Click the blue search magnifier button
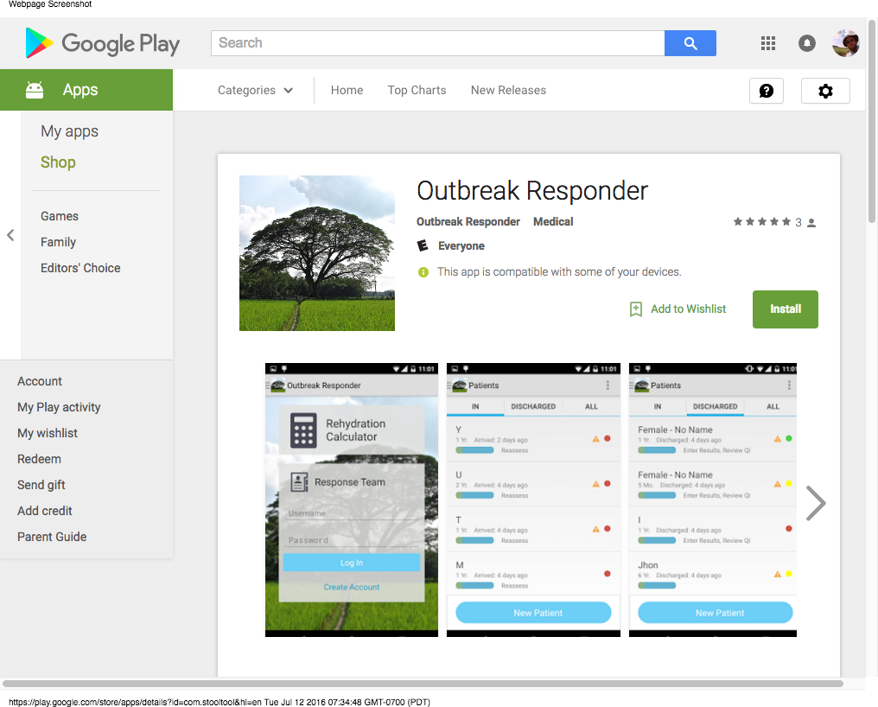The image size is (878, 707). pos(690,43)
